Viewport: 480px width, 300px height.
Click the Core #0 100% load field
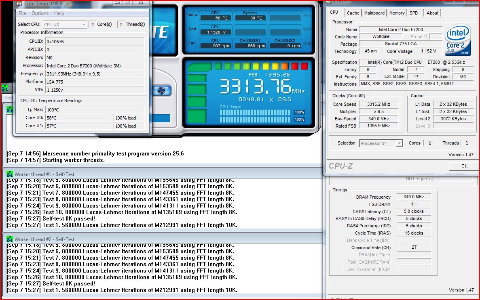point(129,118)
